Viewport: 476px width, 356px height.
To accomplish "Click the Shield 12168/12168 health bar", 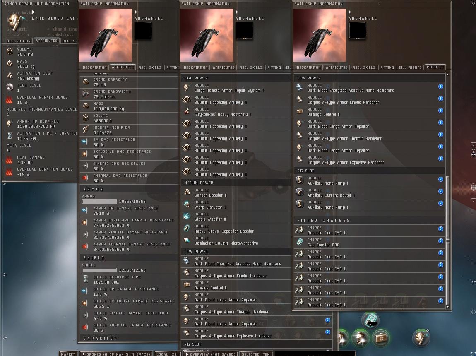I will [99, 270].
